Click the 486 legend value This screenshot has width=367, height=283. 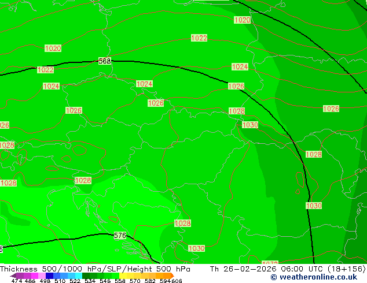click(30, 281)
